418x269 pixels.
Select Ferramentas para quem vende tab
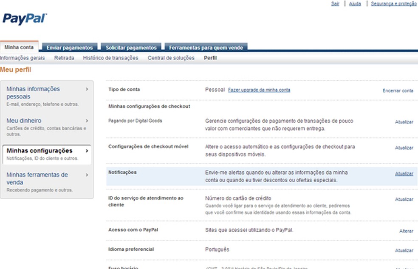206,48
